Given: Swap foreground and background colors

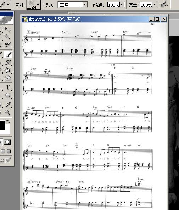Looking at the screenshot, I should pyautogui.click(x=8, y=121).
